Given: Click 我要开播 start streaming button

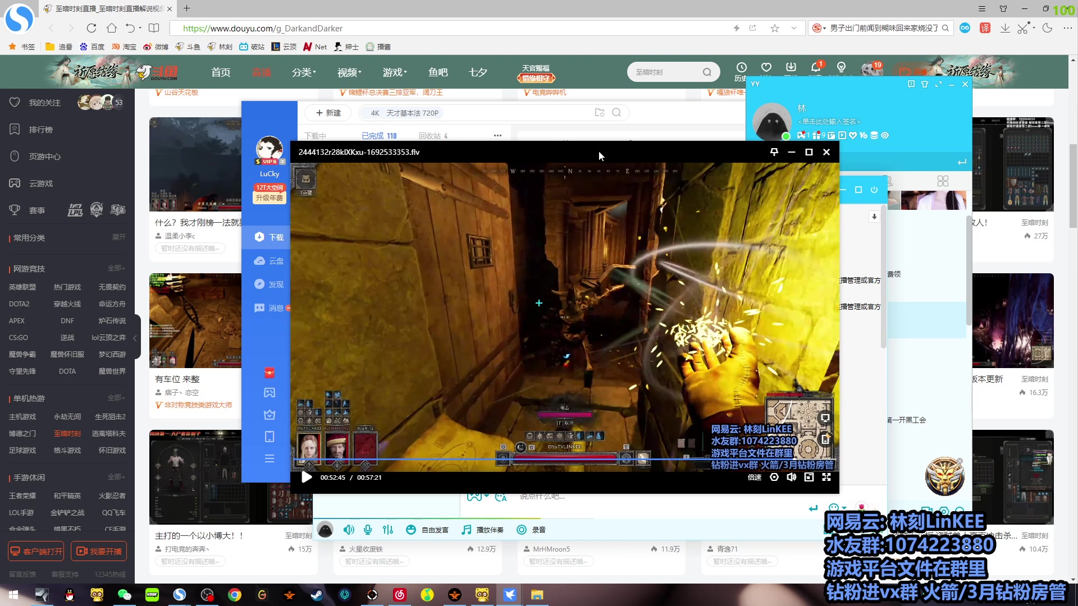Looking at the screenshot, I should point(99,552).
